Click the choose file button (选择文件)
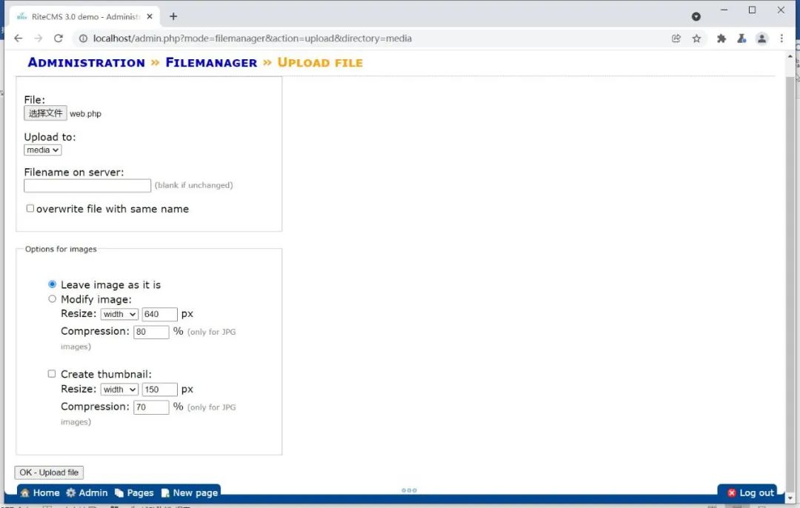 click(45, 113)
